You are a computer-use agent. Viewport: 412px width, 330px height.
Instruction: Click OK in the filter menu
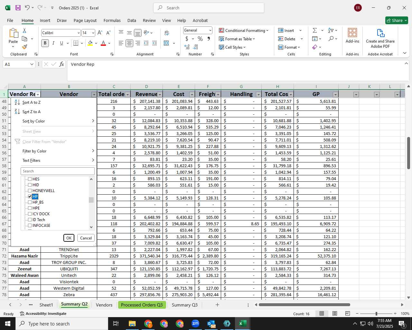pyautogui.click(x=69, y=238)
